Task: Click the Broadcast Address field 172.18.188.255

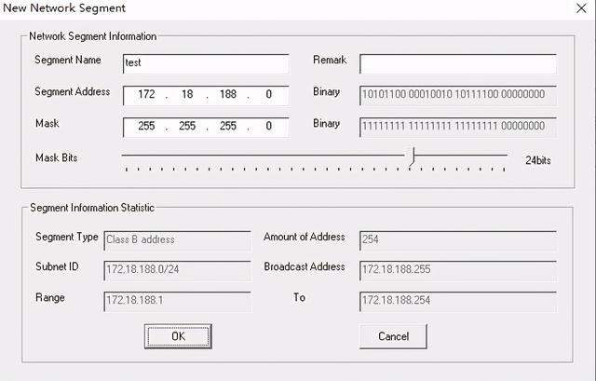Action: tap(458, 270)
